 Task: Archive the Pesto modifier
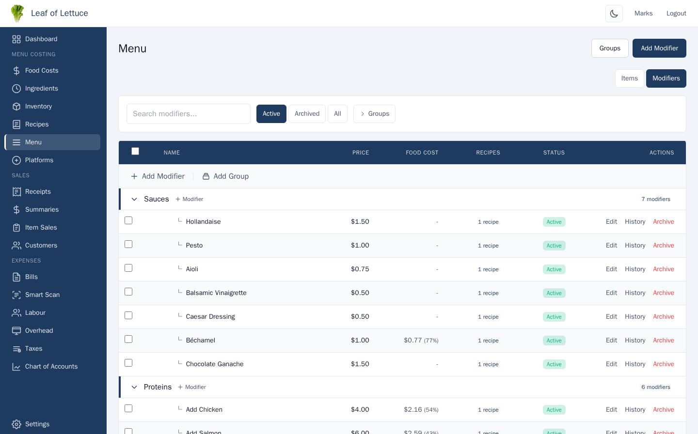663,246
